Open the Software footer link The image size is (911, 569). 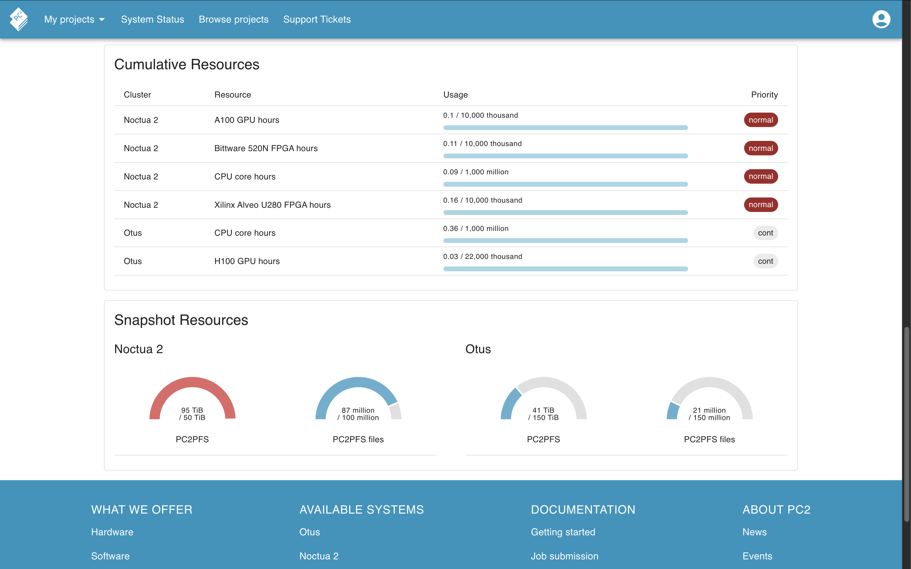coord(110,556)
